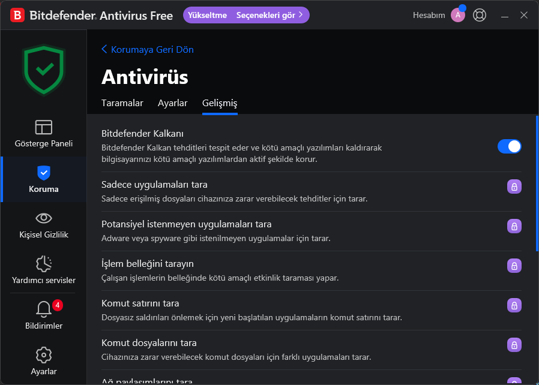Click the green shield status icon
This screenshot has height=385, width=539.
43,70
